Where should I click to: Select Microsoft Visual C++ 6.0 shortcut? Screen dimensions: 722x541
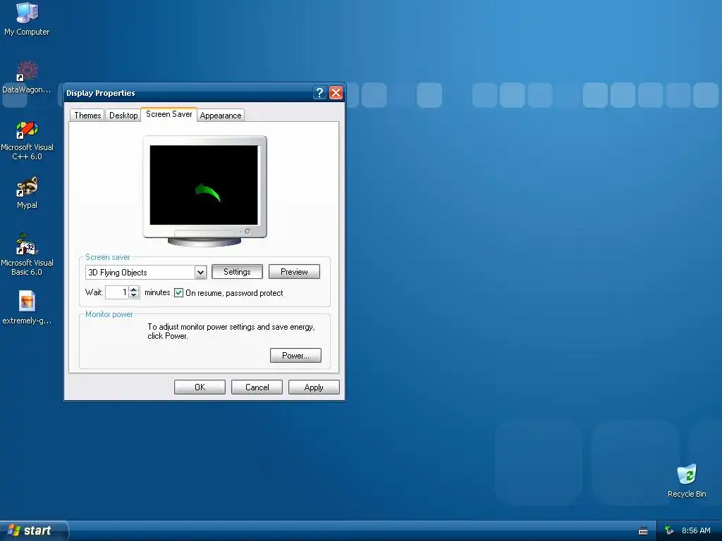coord(27,140)
